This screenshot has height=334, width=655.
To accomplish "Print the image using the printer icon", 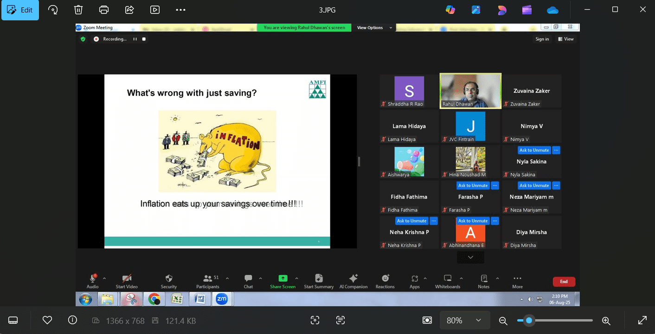I will [x=104, y=10].
